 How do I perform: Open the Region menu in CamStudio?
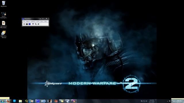click(28, 21)
